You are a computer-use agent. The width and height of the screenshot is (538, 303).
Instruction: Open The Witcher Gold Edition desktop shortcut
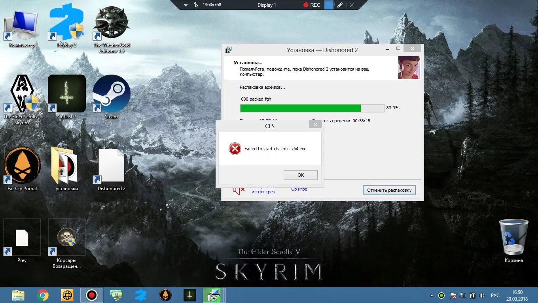pyautogui.click(x=112, y=29)
